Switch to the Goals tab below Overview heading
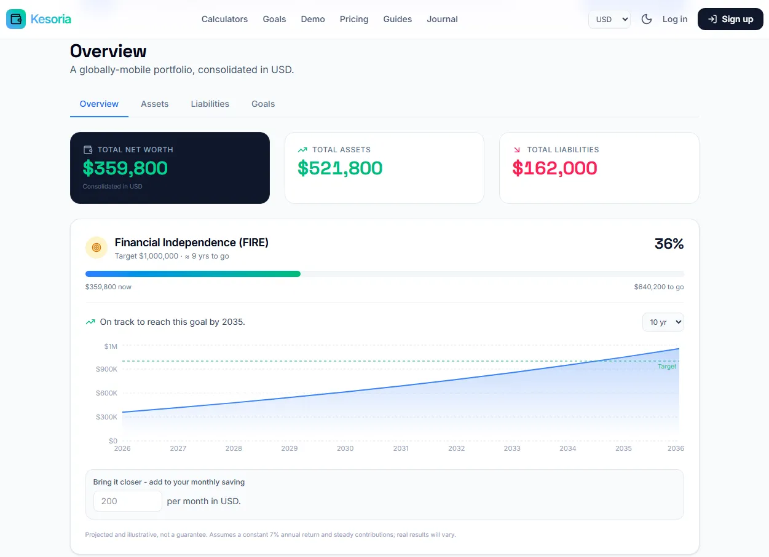The height and width of the screenshot is (557, 769). pos(263,104)
